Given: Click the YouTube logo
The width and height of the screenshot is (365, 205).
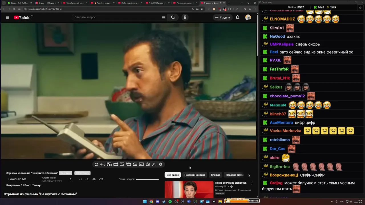Looking at the screenshot, I should pos(22,17).
